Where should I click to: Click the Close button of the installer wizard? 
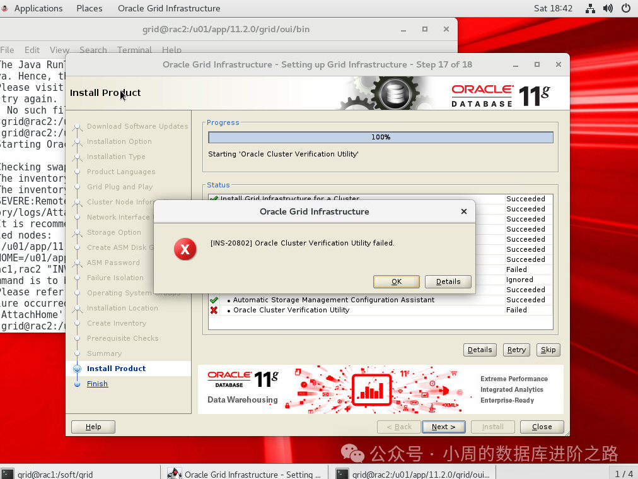[x=542, y=427]
